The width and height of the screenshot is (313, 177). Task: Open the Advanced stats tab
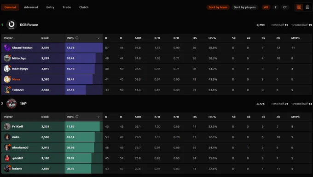(x=31, y=7)
